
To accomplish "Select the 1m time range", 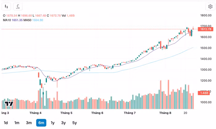I will [17, 123].
